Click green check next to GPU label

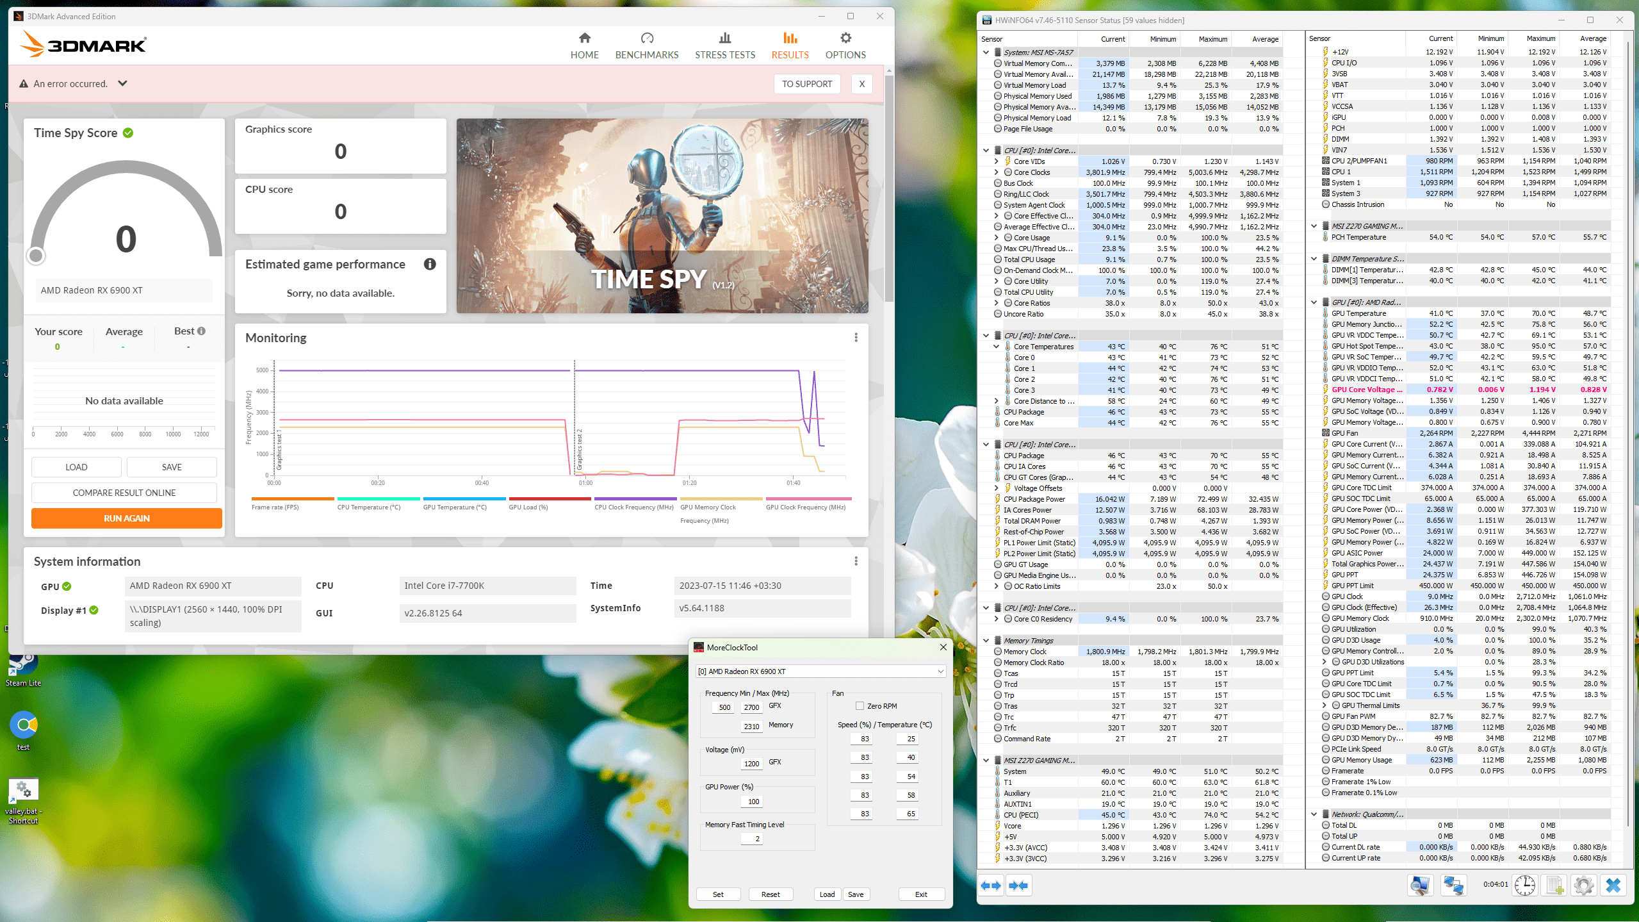(67, 586)
